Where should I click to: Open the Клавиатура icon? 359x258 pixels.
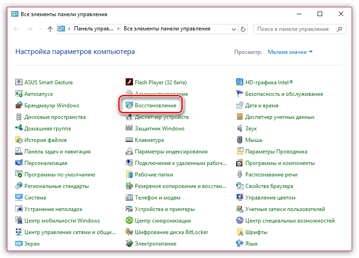point(130,140)
